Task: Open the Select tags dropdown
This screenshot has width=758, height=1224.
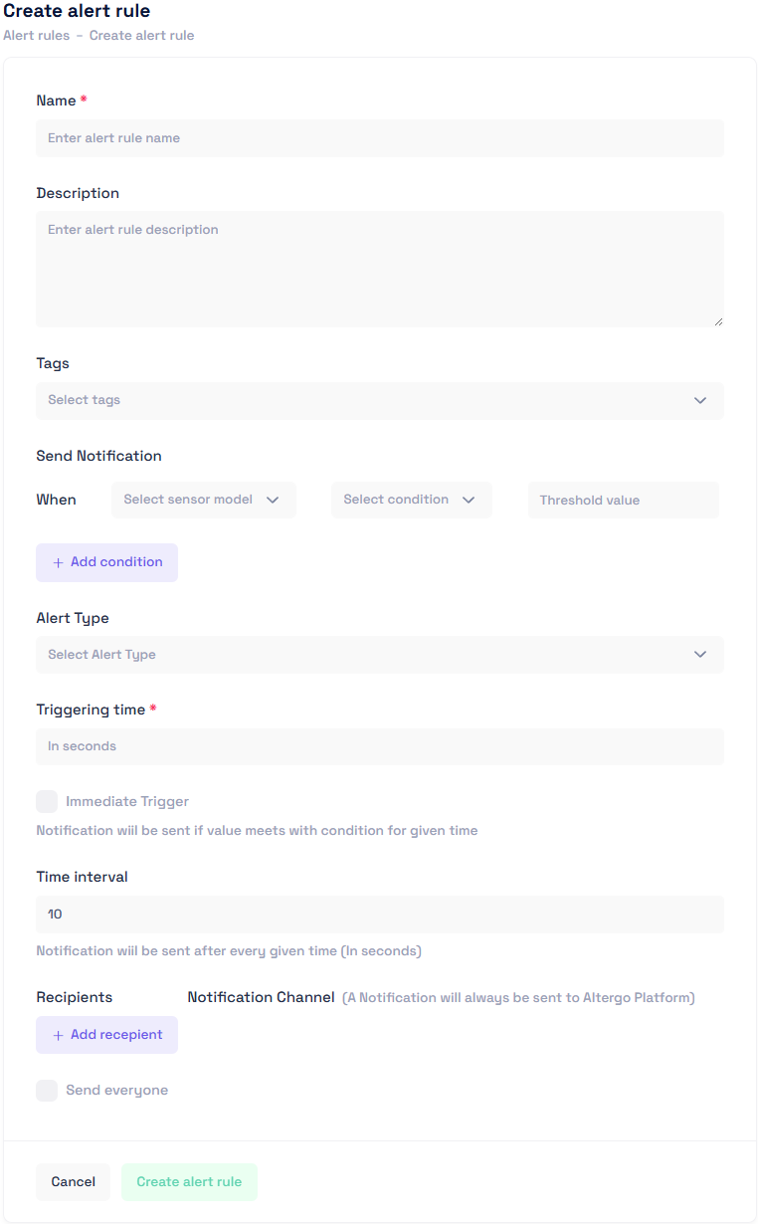Action: 378,400
